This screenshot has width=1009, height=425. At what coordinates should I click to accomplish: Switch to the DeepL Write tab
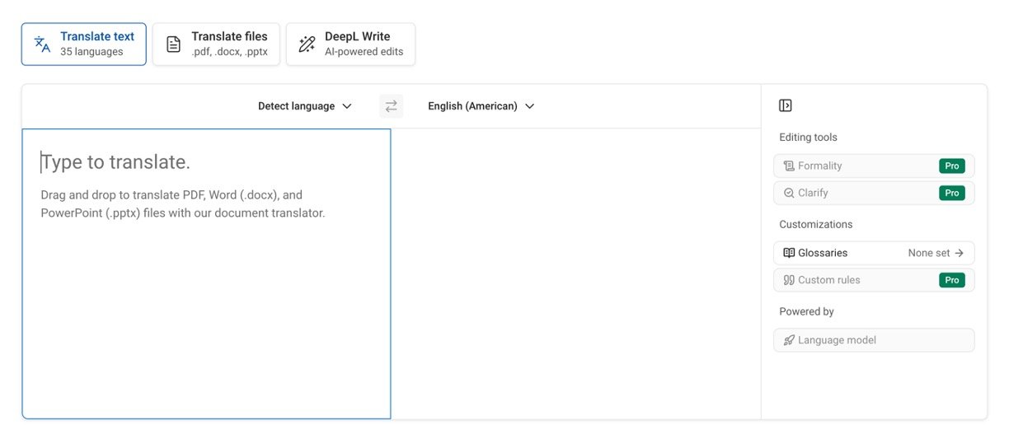coord(350,44)
